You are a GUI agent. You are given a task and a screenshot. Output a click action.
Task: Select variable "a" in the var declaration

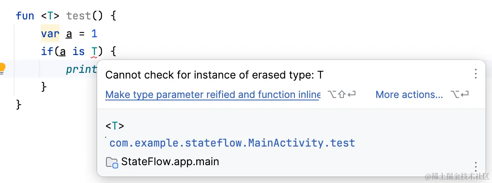tap(69, 34)
